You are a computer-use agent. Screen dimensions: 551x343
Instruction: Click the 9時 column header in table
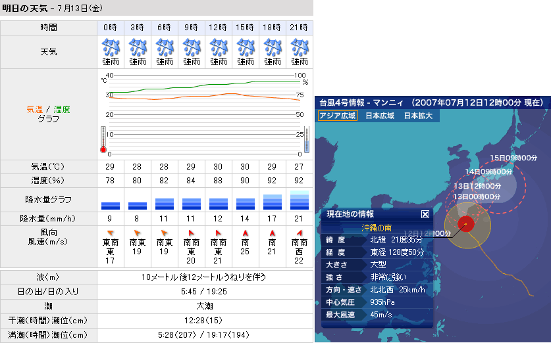point(191,27)
